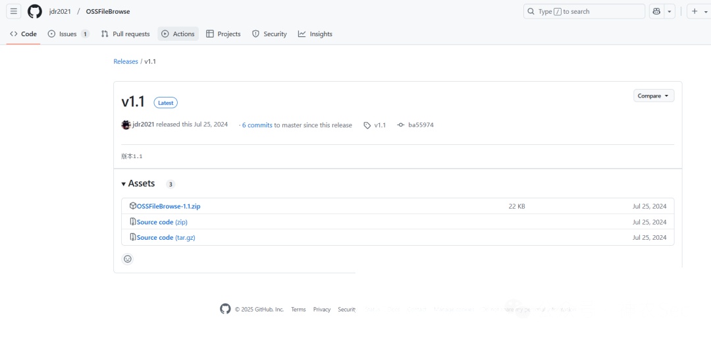
Task: Focus the Type / to search field
Action: pyautogui.click(x=584, y=11)
